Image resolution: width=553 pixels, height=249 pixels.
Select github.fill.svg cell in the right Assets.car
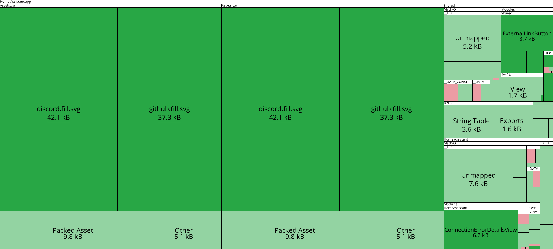(392, 109)
